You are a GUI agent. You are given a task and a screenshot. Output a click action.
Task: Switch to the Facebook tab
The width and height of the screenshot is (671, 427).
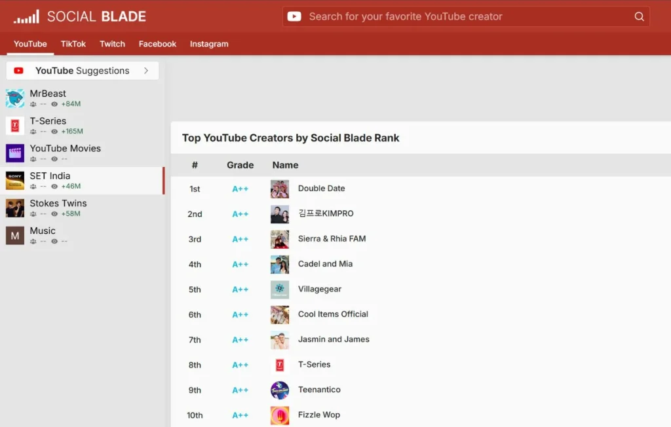[x=157, y=44]
